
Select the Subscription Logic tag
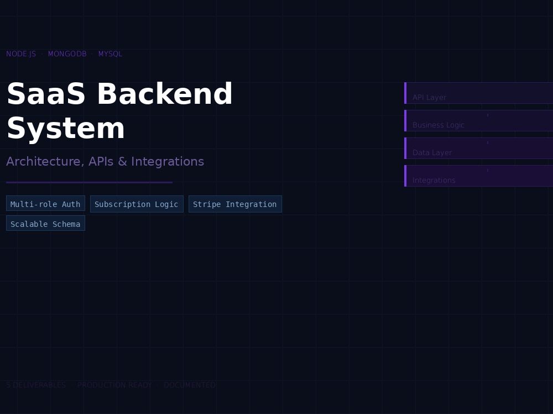137,204
